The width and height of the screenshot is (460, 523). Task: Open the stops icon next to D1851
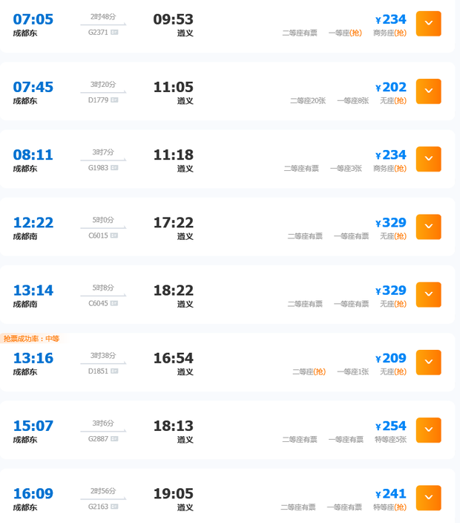tap(114, 371)
